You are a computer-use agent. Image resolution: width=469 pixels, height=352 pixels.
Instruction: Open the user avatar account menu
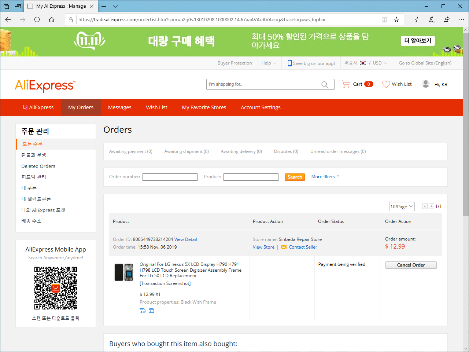tap(426, 84)
